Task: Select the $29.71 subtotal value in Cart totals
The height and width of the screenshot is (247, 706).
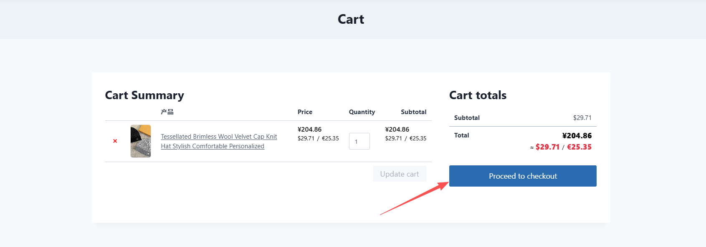Action: [582, 118]
